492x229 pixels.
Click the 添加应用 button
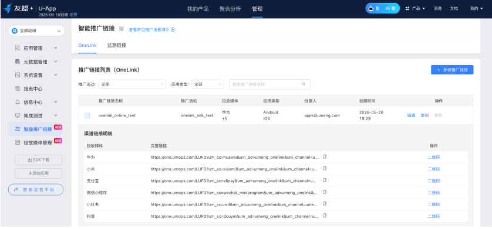coord(38,173)
